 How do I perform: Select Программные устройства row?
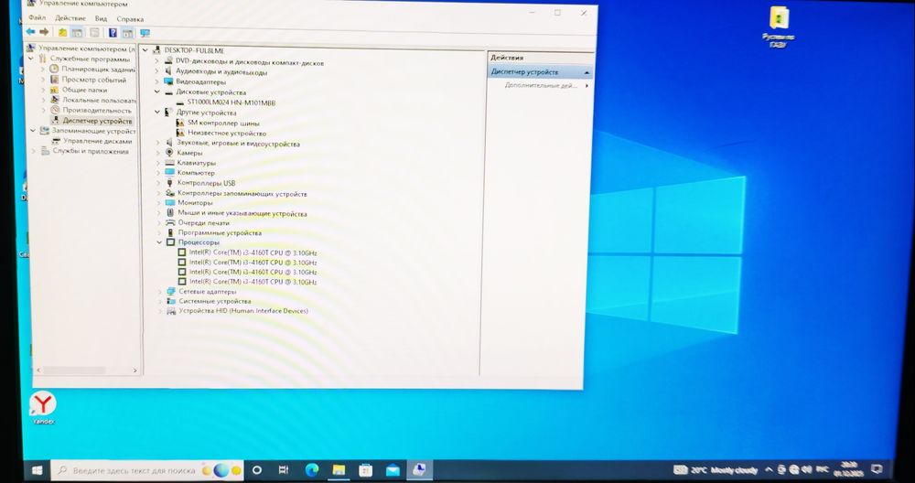point(220,232)
